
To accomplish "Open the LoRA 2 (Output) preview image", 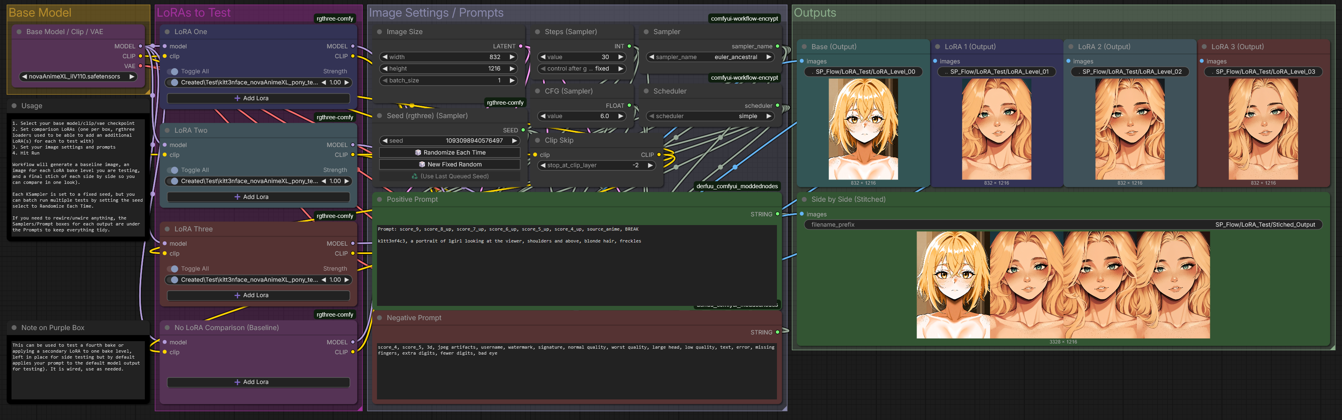I will pyautogui.click(x=1130, y=129).
